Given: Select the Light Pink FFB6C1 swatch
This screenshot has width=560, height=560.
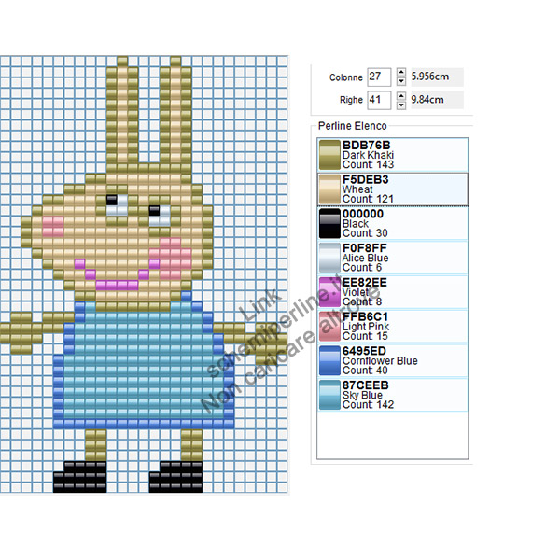Looking at the screenshot, I should pyautogui.click(x=329, y=326).
